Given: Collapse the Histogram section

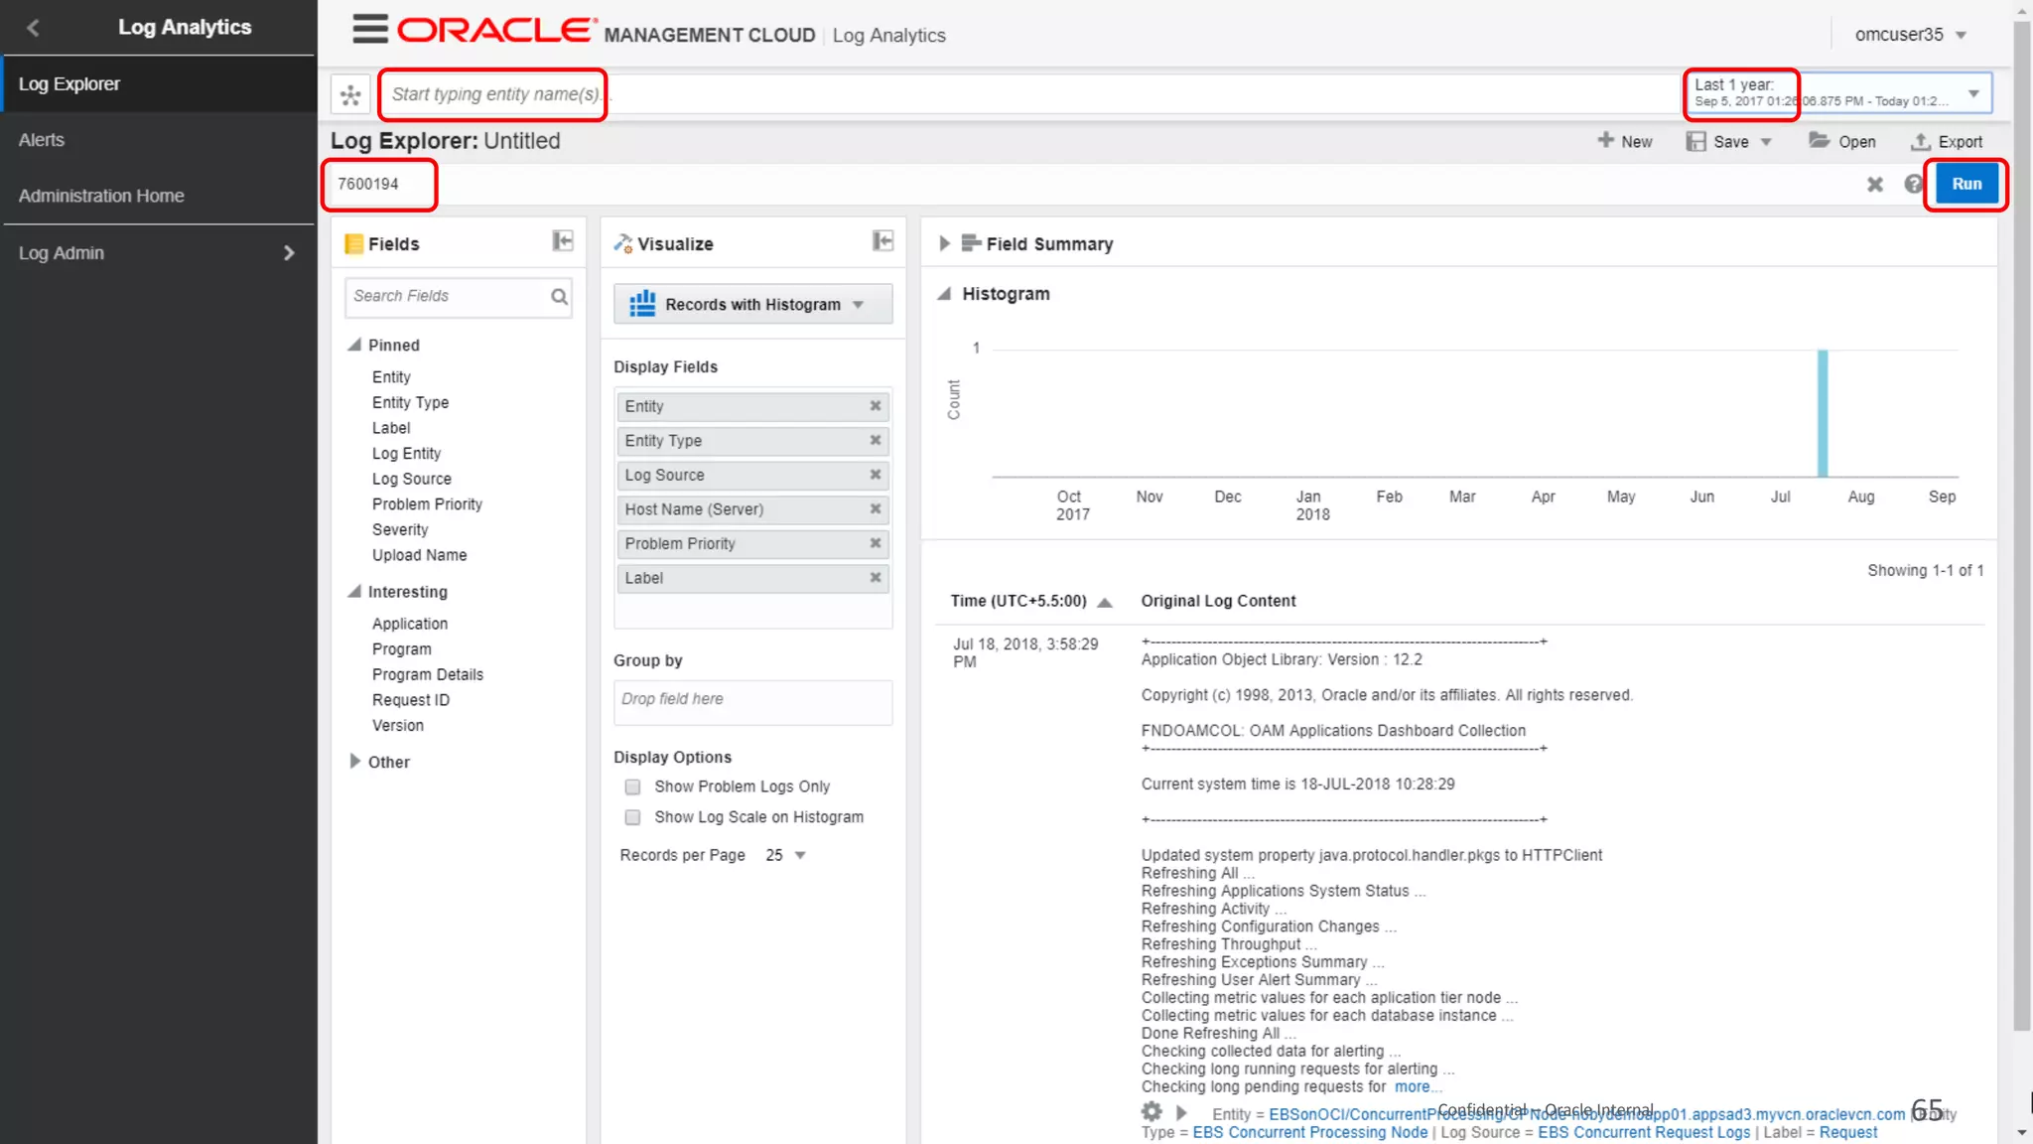Looking at the screenshot, I should 944,293.
